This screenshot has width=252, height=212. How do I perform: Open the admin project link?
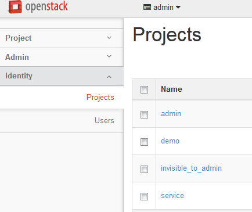click(171, 114)
